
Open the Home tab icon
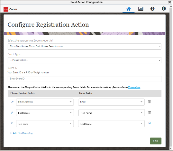pyautogui.click(x=129, y=9)
